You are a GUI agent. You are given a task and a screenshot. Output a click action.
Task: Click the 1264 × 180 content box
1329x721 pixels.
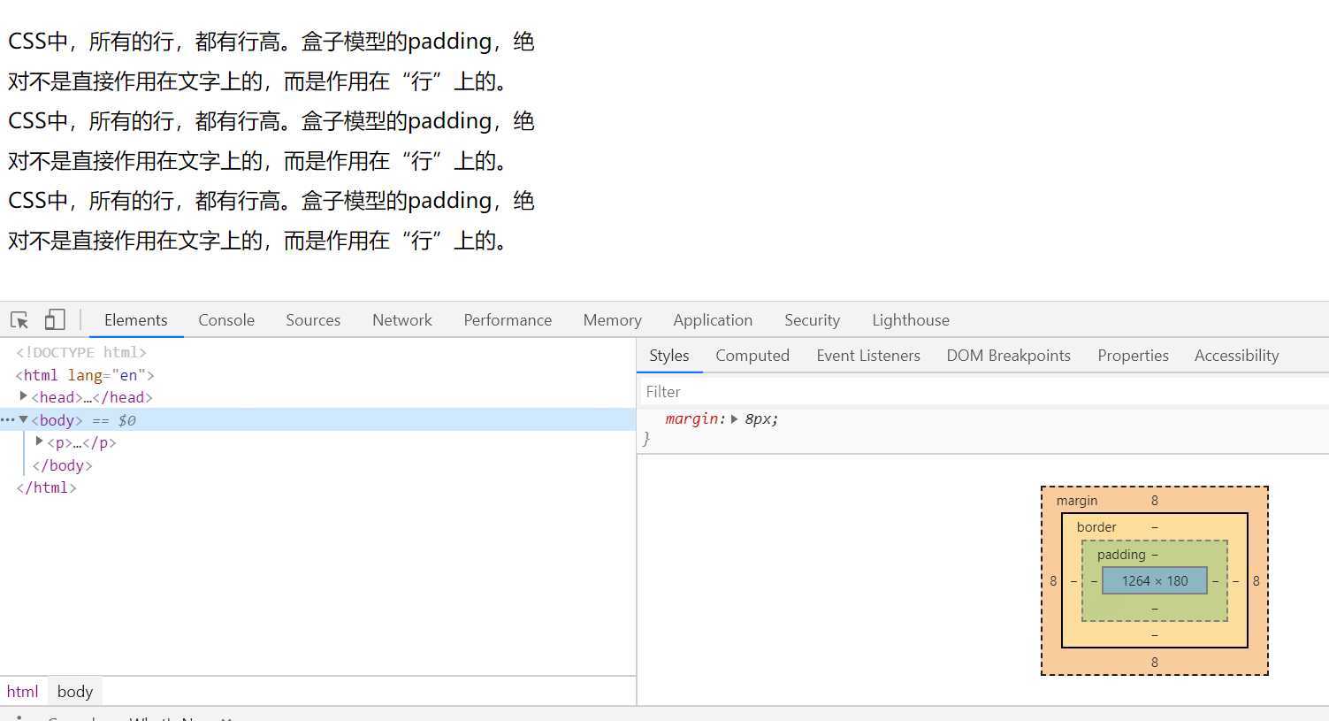1155,580
